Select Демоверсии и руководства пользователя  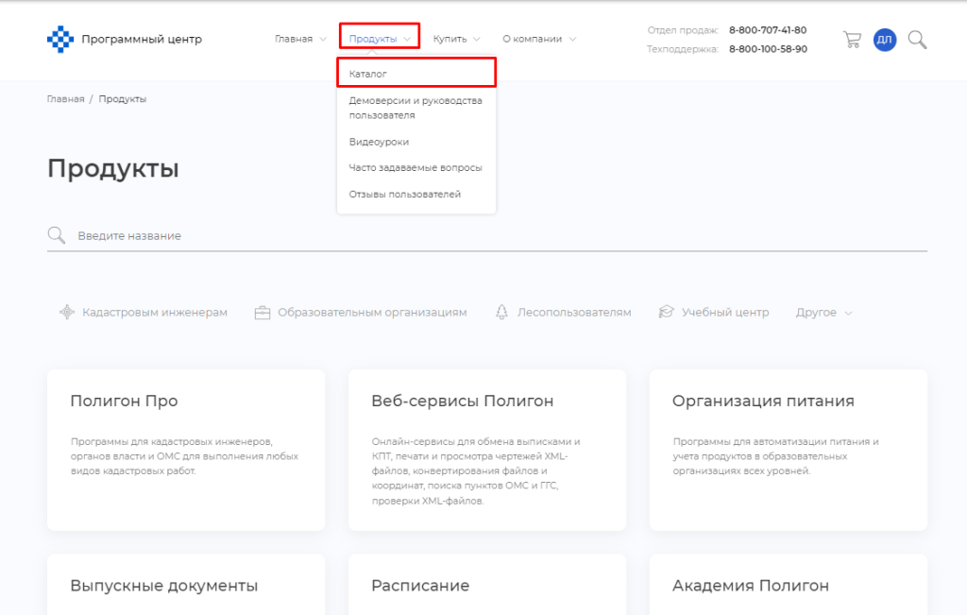click(416, 108)
